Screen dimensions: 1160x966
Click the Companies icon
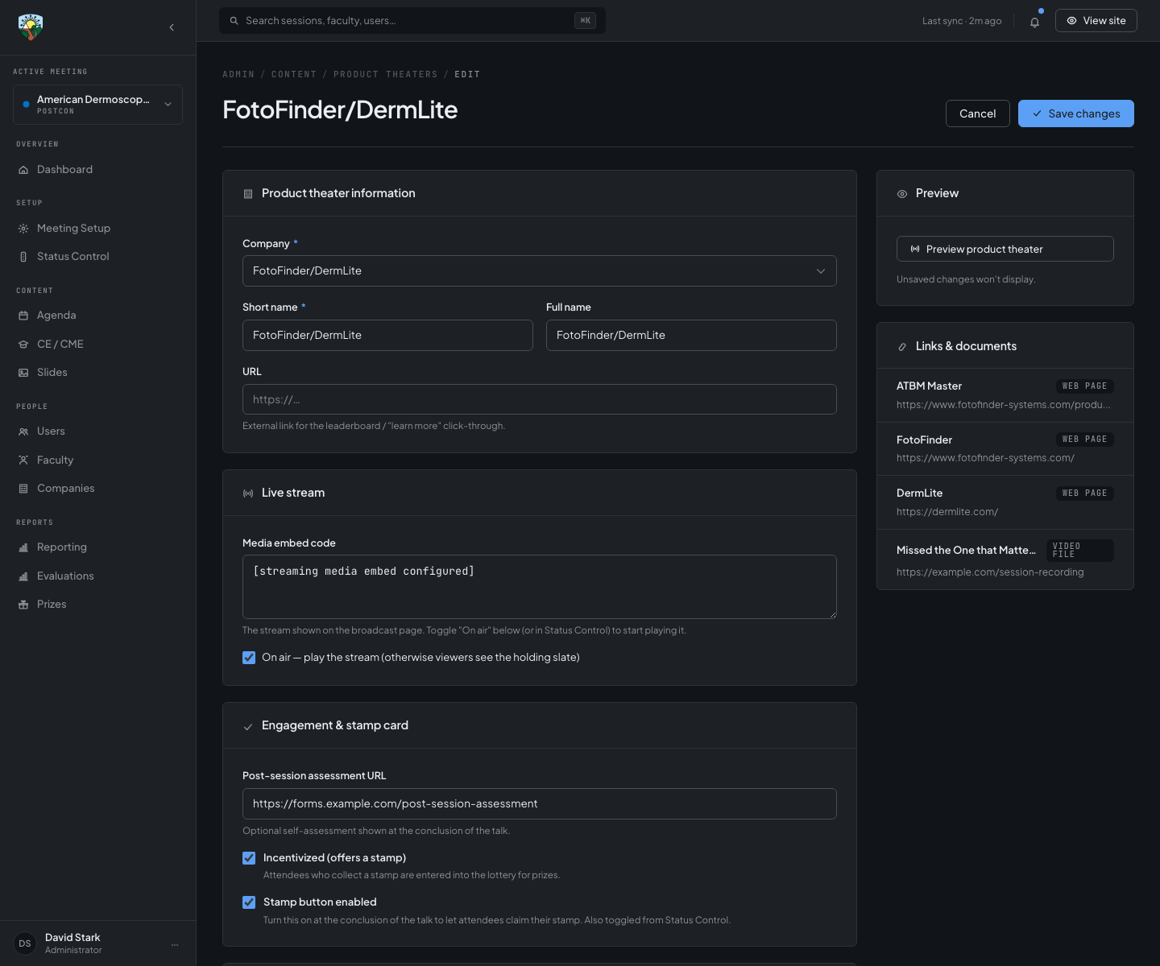pos(23,489)
